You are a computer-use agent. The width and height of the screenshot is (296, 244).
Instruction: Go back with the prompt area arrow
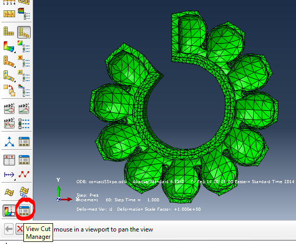[x=9, y=229]
